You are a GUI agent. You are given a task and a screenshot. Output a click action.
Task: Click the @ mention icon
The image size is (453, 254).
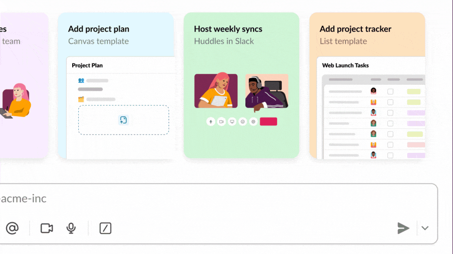(12, 228)
